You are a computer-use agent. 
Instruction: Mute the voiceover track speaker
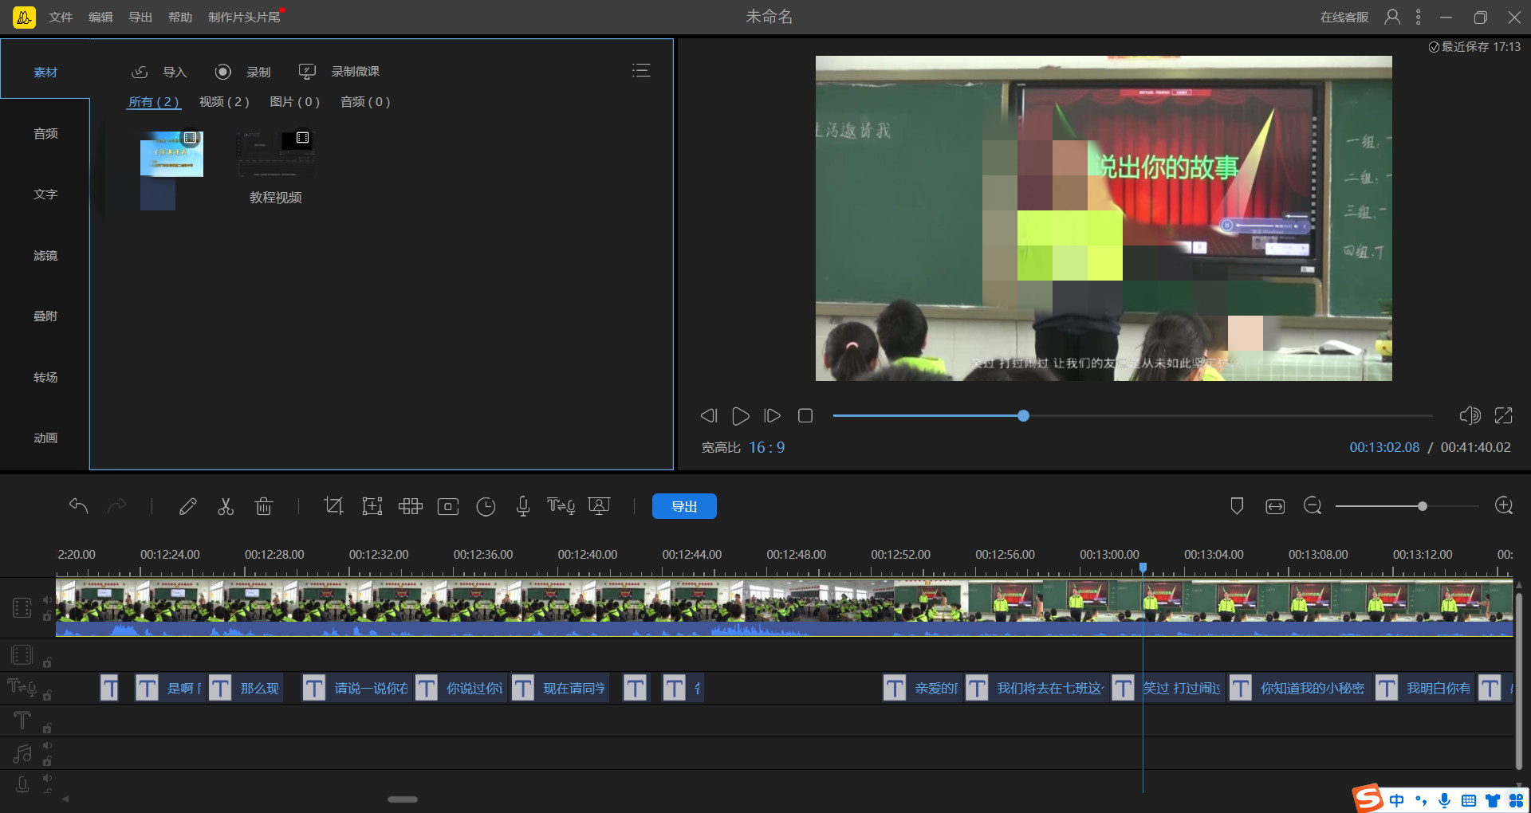[48, 779]
